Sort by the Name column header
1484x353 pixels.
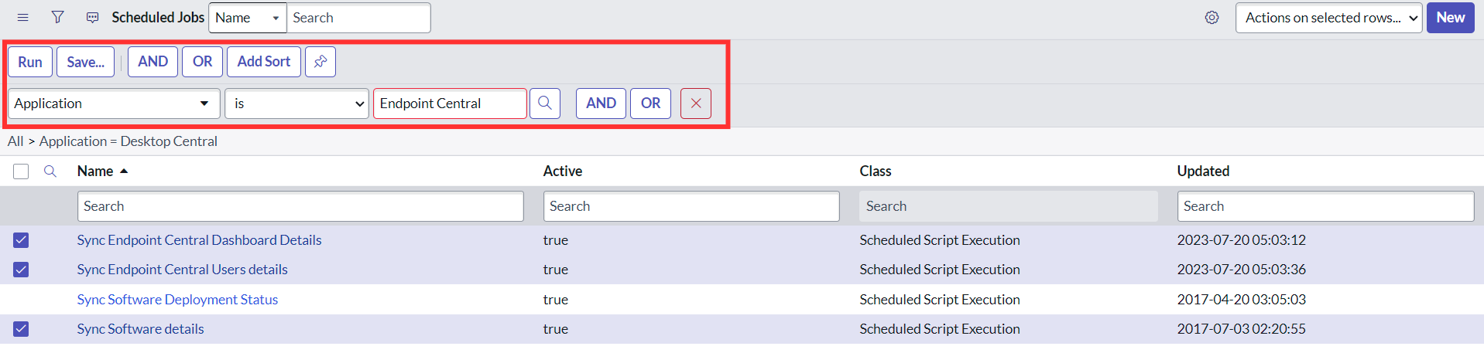tap(95, 171)
